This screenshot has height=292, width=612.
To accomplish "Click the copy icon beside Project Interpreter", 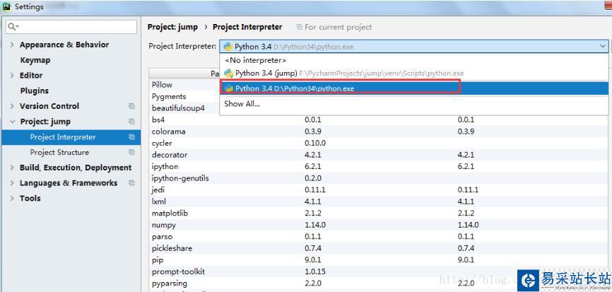I will click(131, 137).
